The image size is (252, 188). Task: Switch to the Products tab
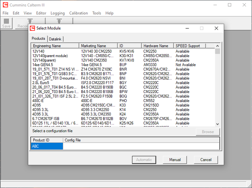[38, 39]
